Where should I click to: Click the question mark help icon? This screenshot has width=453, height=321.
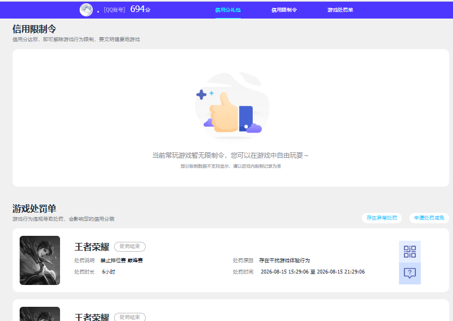[410, 274]
